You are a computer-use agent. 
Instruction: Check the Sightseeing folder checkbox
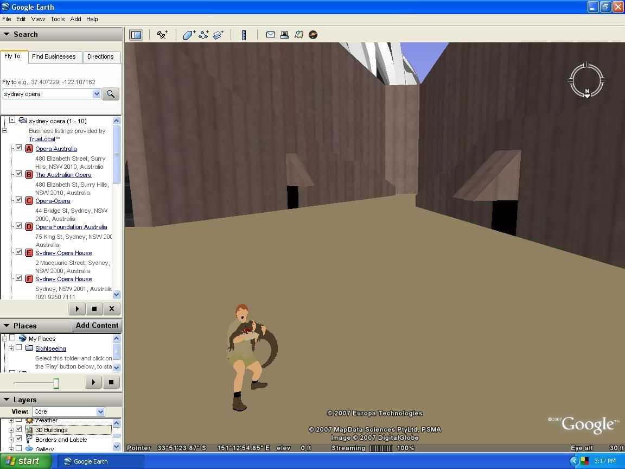19,348
